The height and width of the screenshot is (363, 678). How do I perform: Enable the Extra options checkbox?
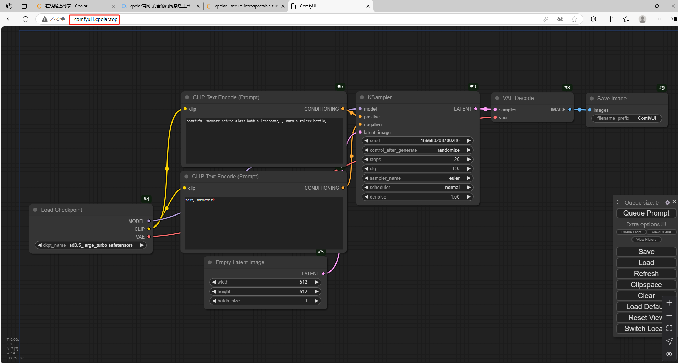click(x=663, y=224)
